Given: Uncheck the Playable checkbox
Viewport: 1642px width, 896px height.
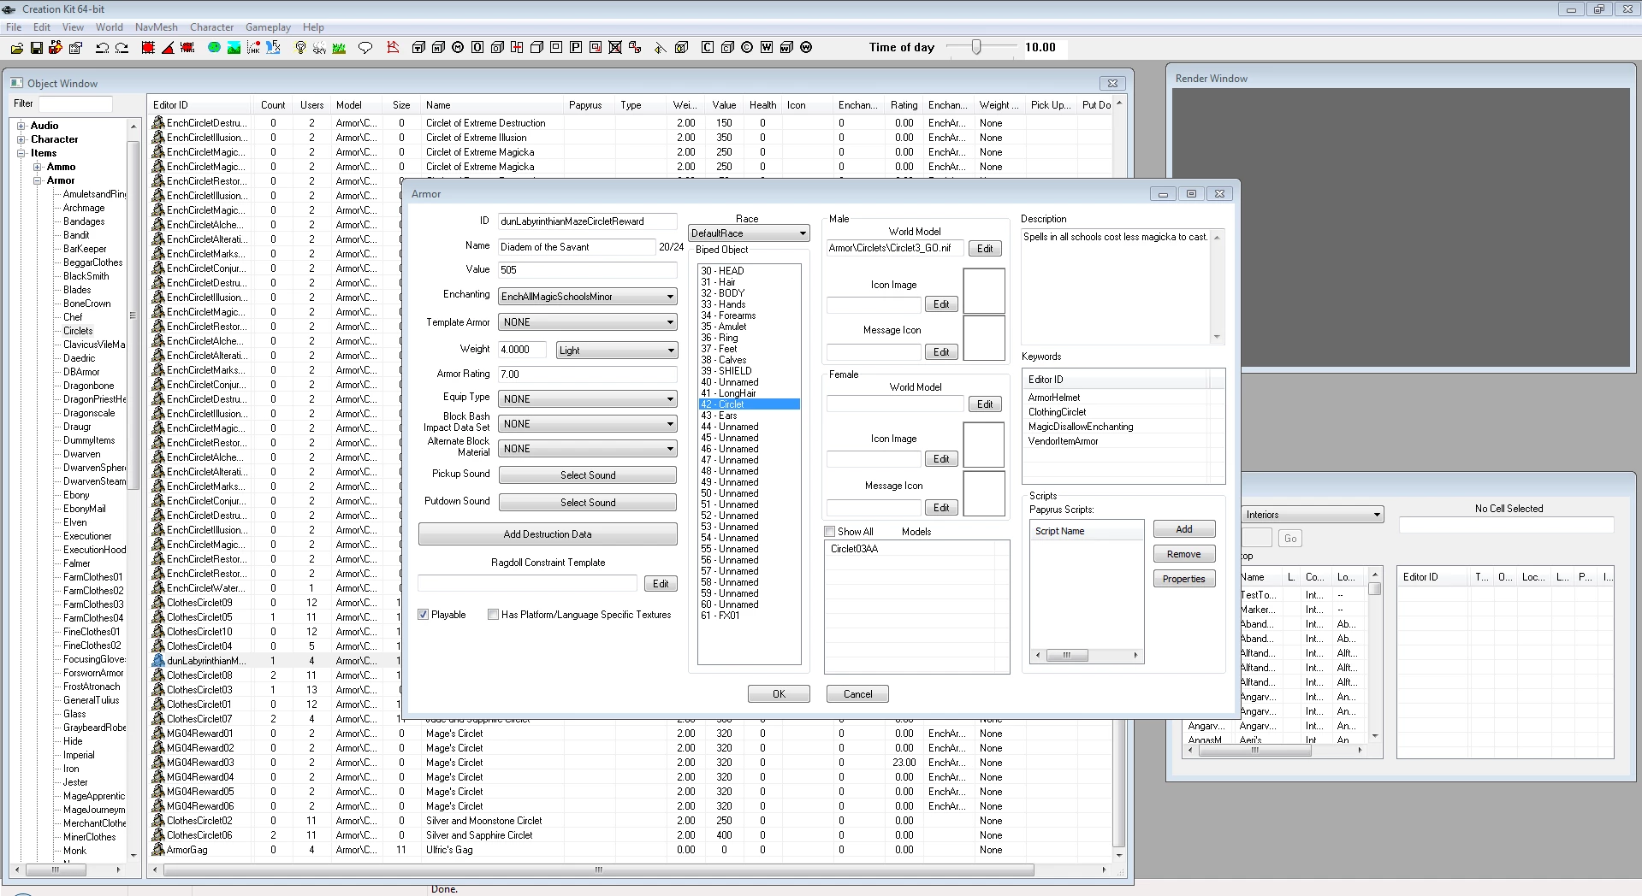Looking at the screenshot, I should [423, 615].
